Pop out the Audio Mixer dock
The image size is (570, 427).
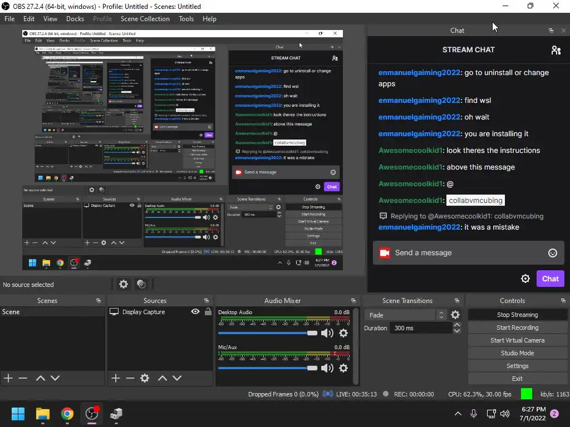point(353,301)
